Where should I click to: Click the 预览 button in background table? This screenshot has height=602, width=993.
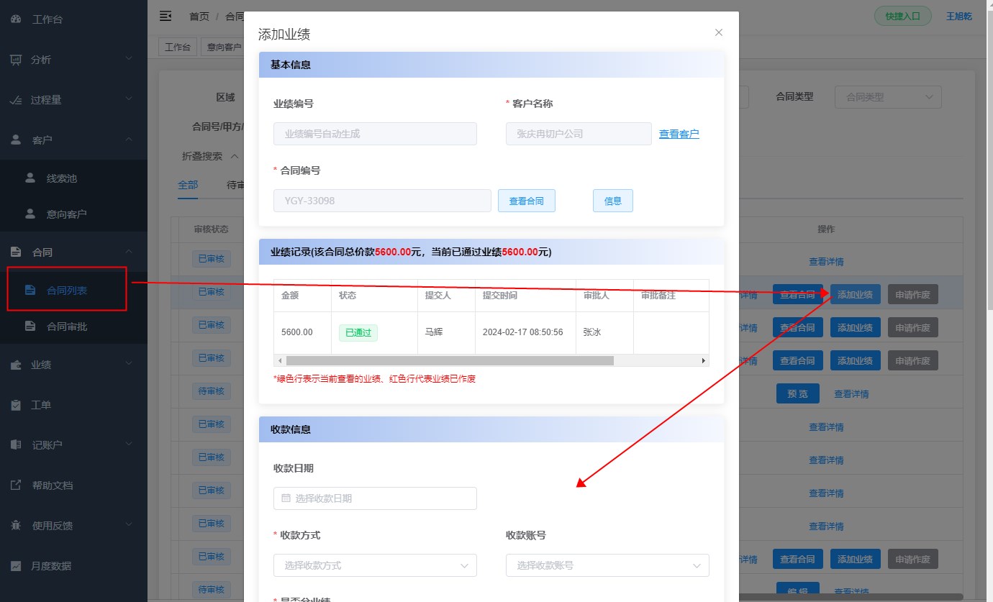click(798, 393)
